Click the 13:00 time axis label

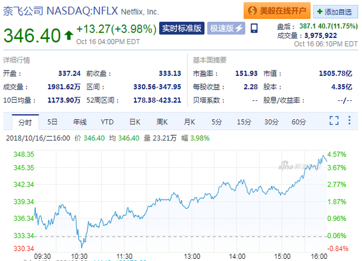tap(192, 256)
